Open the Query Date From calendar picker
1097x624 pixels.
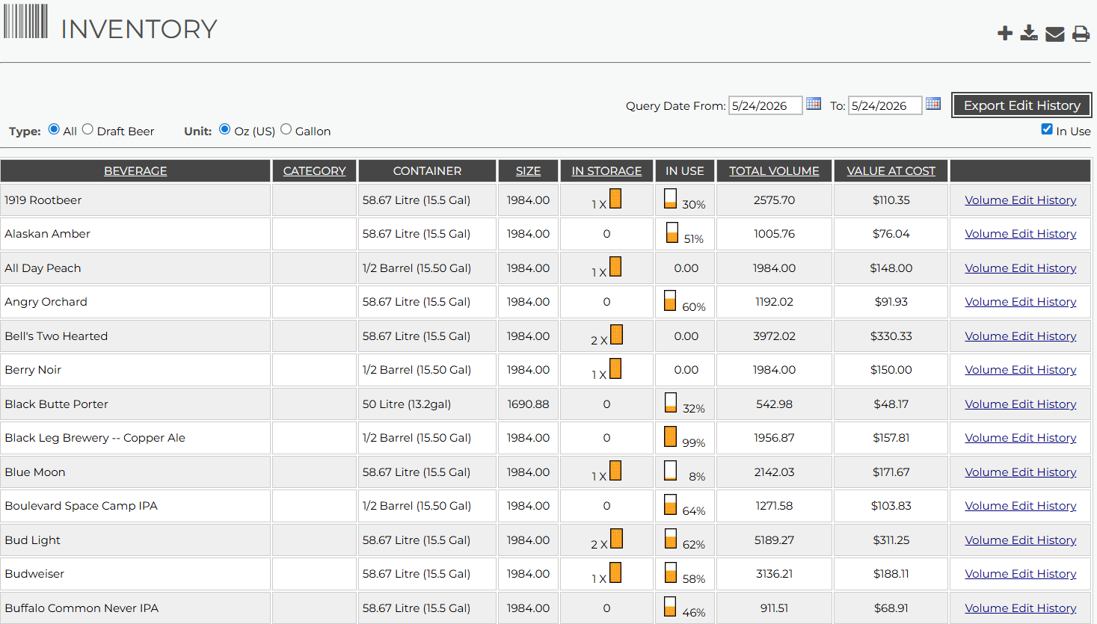click(x=814, y=104)
